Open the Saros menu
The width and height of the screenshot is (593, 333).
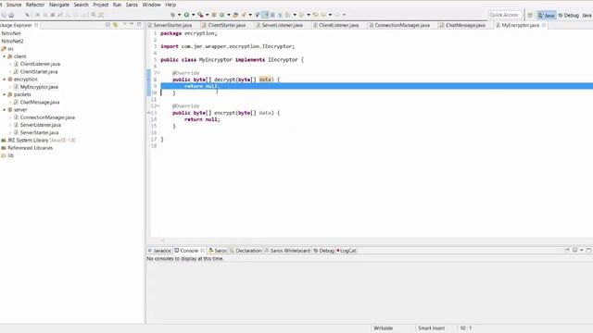[132, 5]
